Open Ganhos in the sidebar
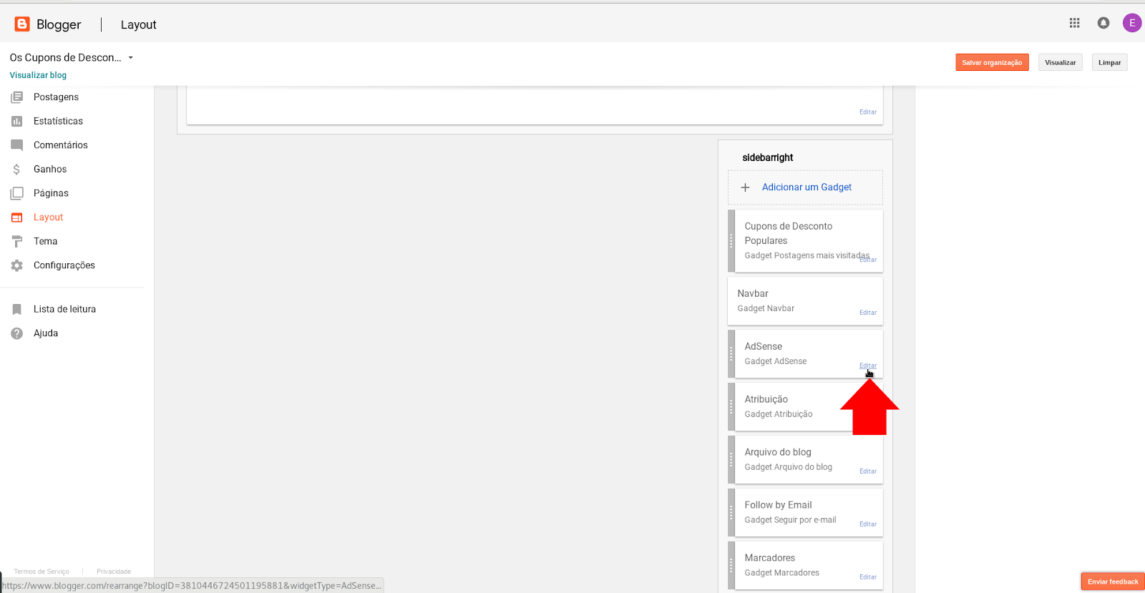Screen dimensions: 1145x593 (x=50, y=170)
